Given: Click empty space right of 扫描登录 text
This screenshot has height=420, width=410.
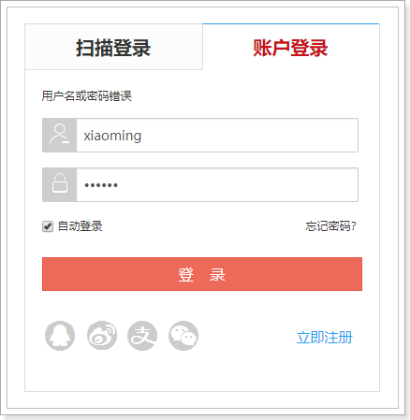Looking at the screenshot, I should click(x=176, y=47).
